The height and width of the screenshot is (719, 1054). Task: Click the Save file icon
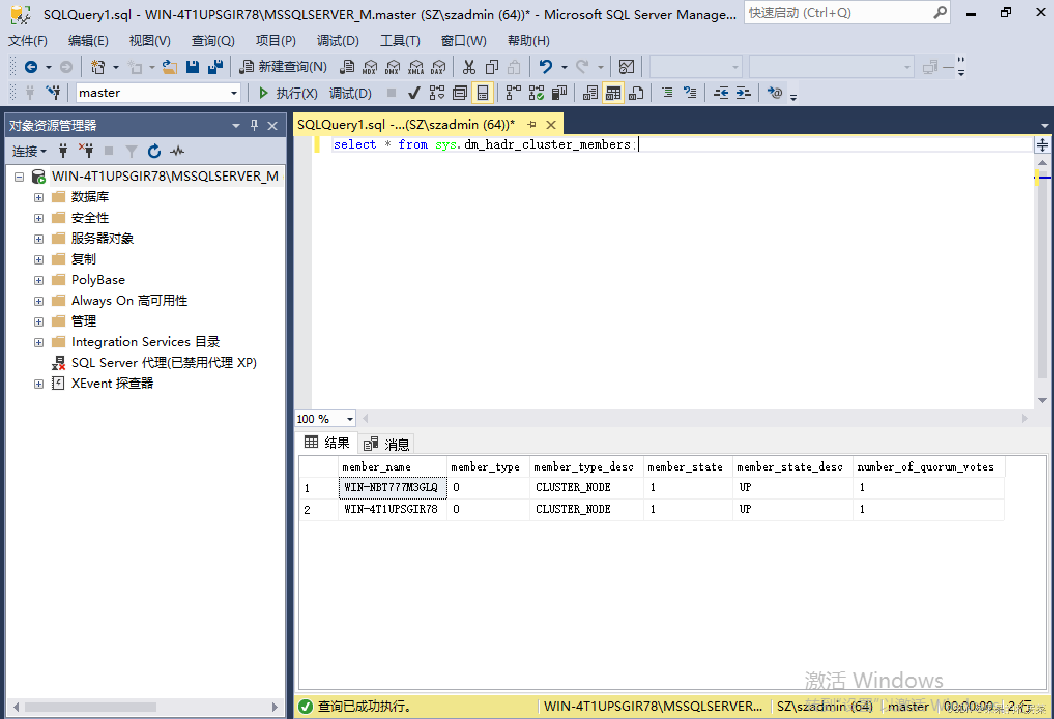coord(193,67)
